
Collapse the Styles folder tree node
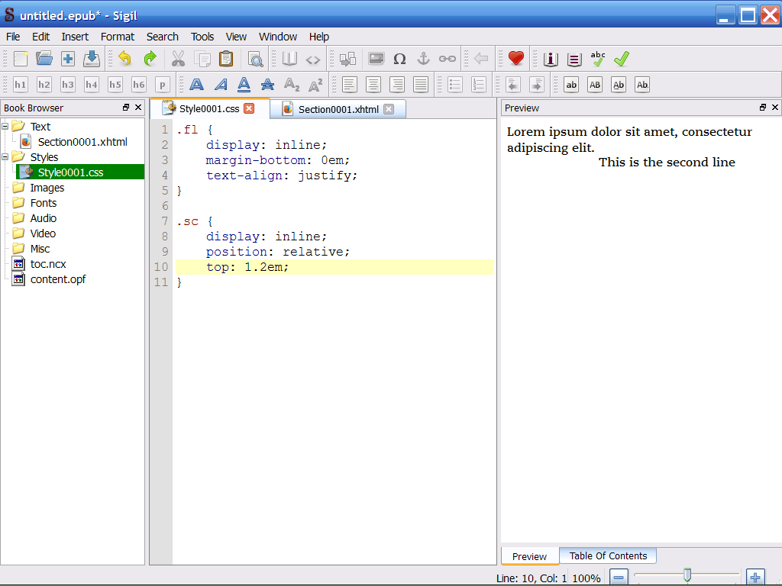(6, 157)
